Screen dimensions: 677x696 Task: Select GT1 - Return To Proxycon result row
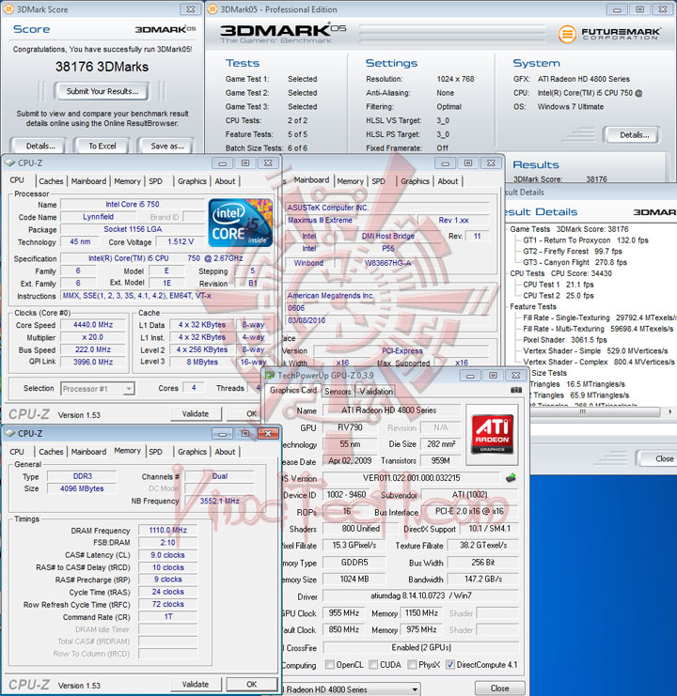click(586, 240)
